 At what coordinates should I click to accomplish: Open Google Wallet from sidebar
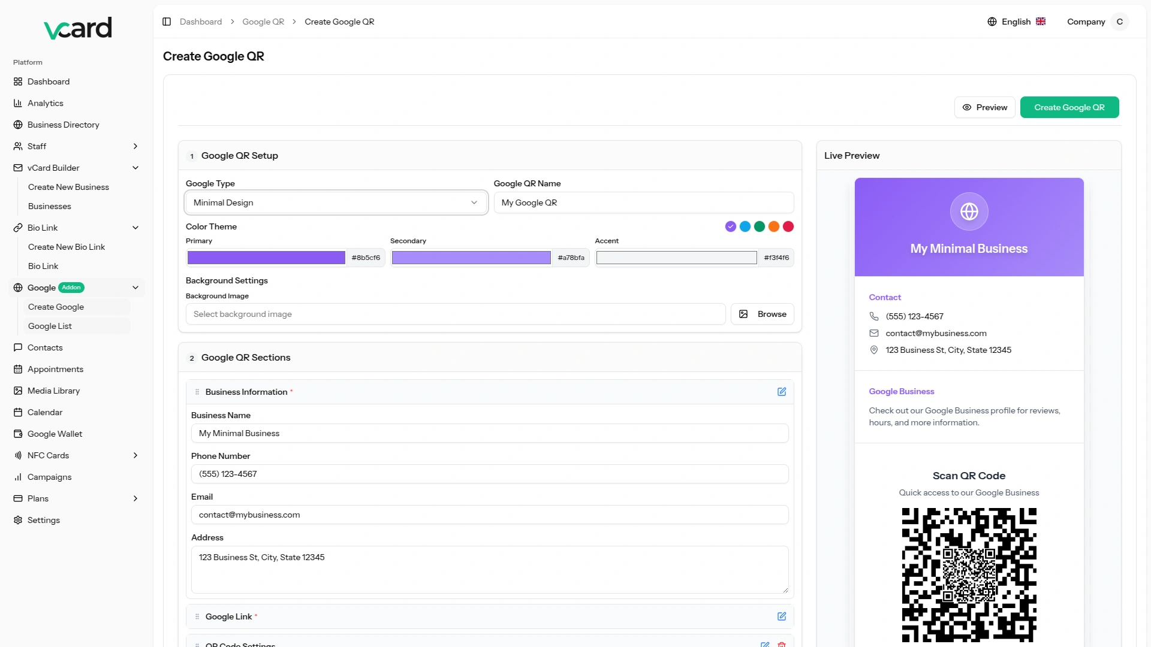55,434
